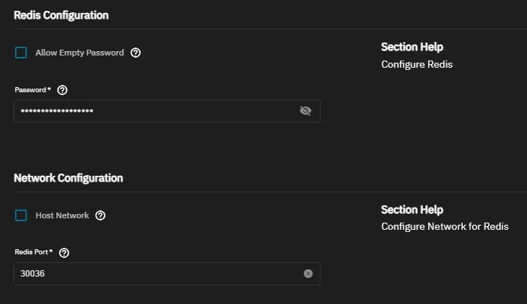Image resolution: width=527 pixels, height=304 pixels.
Task: Open help tooltip for Allow Empty Password
Action: [x=136, y=53]
